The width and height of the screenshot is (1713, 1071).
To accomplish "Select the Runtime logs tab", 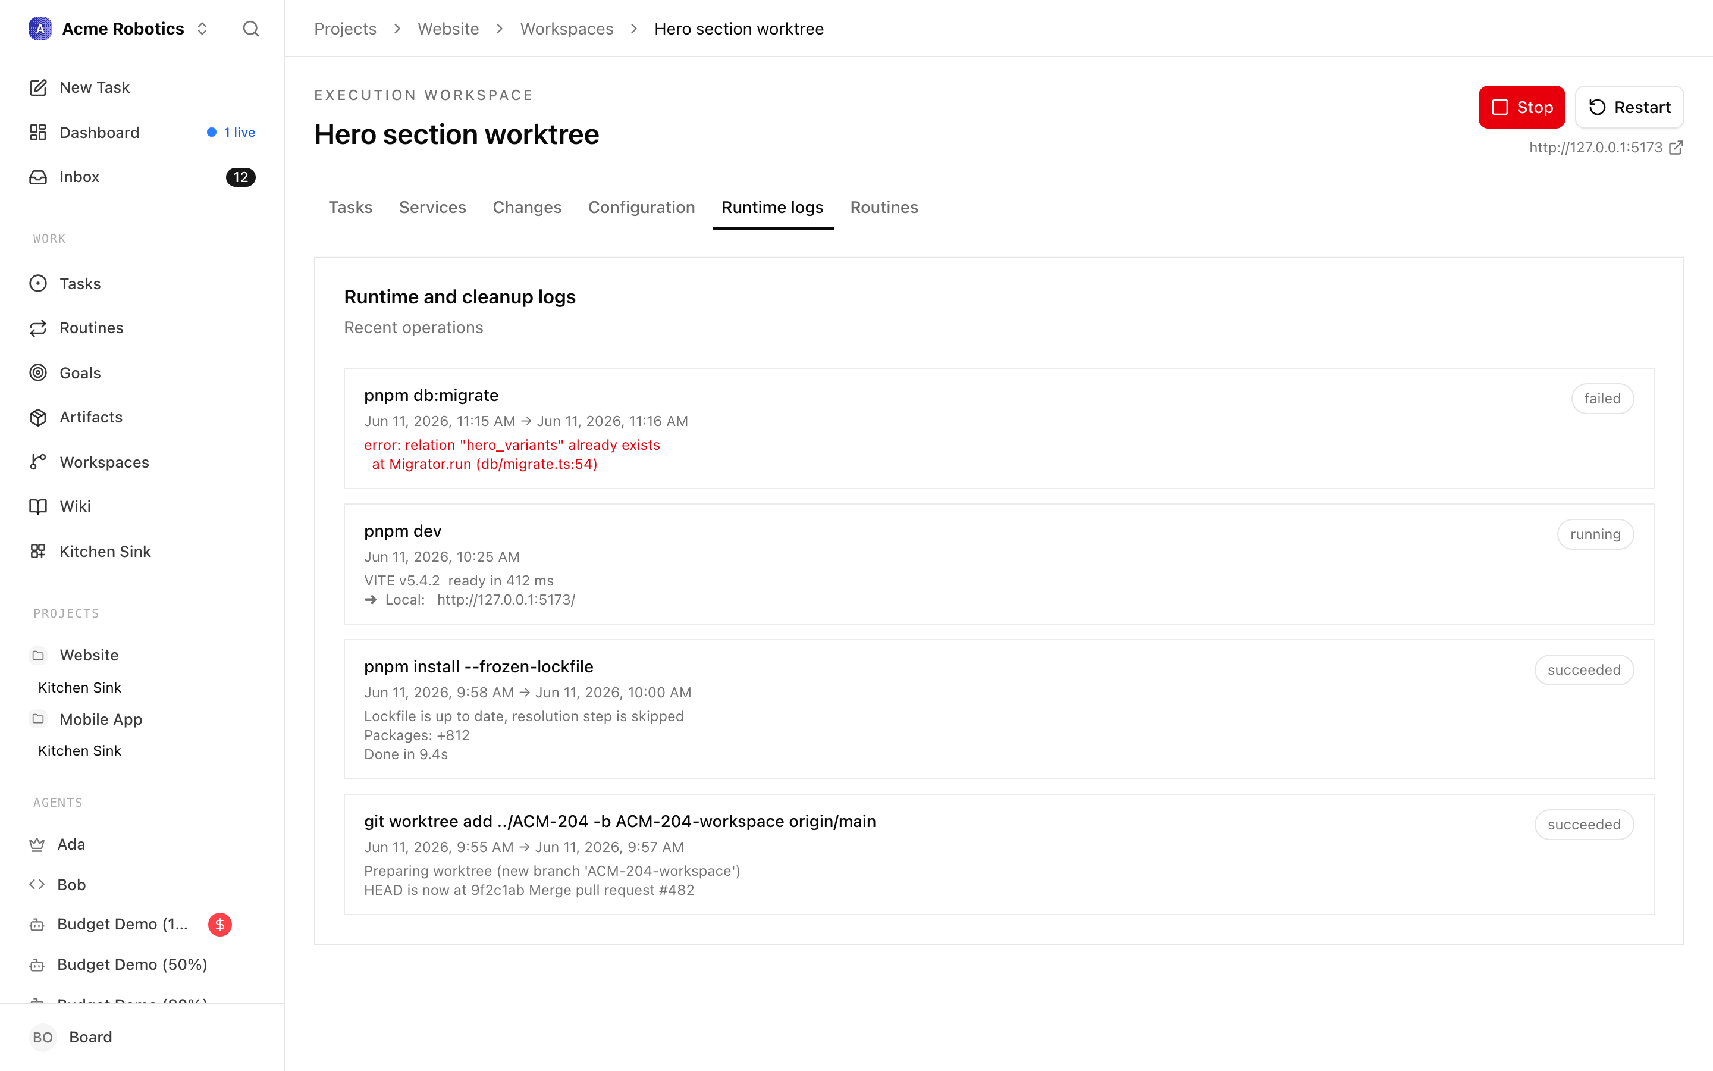I will pyautogui.click(x=772, y=208).
